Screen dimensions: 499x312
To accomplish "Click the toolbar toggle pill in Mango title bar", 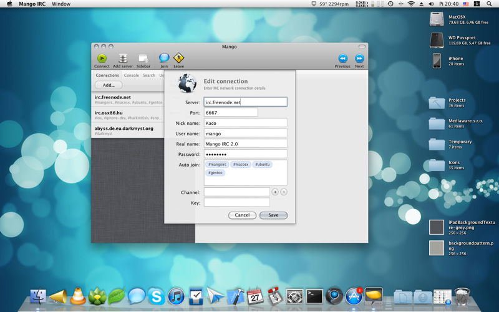I will pos(362,46).
